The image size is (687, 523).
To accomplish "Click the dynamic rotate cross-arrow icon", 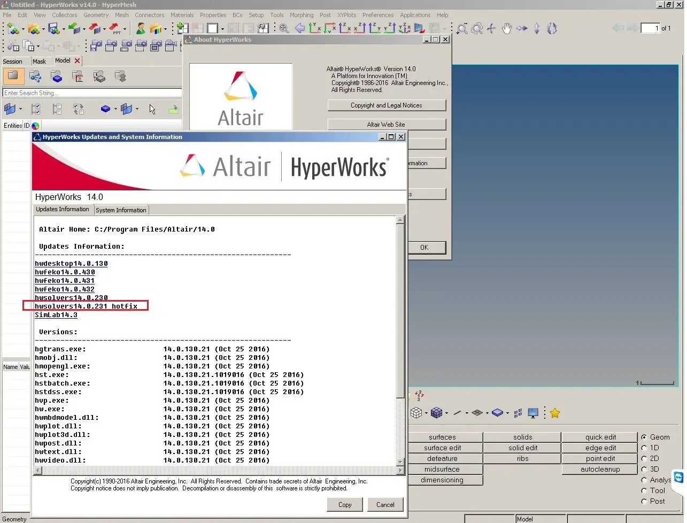I will click(x=491, y=28).
